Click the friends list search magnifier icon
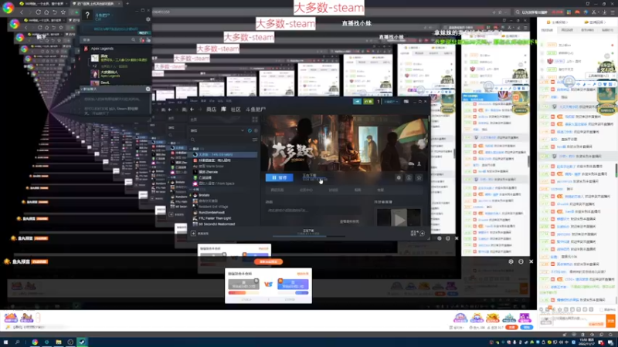 pyautogui.click(x=134, y=40)
